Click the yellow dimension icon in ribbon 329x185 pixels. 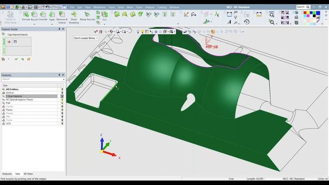[259, 14]
